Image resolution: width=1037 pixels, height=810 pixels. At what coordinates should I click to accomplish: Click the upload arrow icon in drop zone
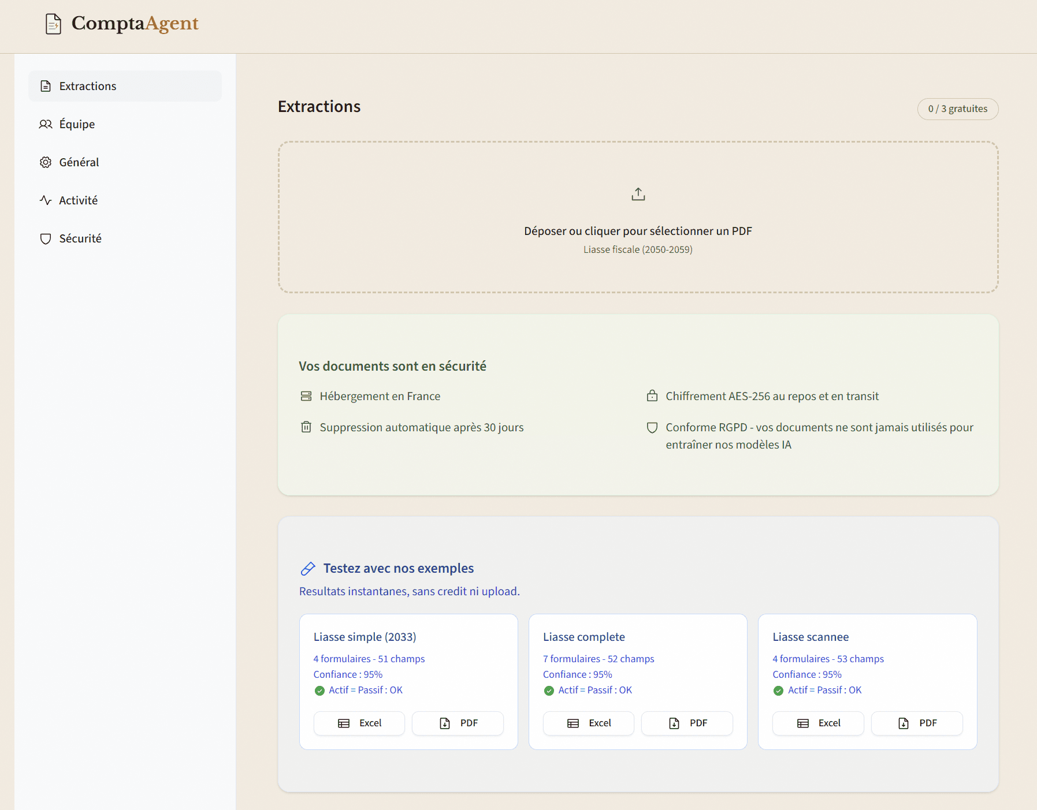pyautogui.click(x=638, y=193)
